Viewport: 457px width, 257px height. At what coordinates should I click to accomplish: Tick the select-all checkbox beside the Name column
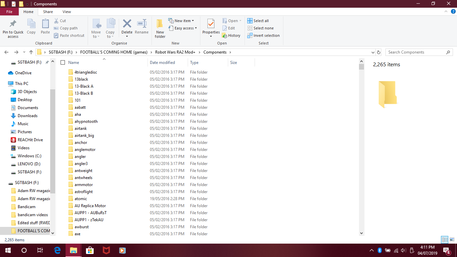click(x=63, y=63)
